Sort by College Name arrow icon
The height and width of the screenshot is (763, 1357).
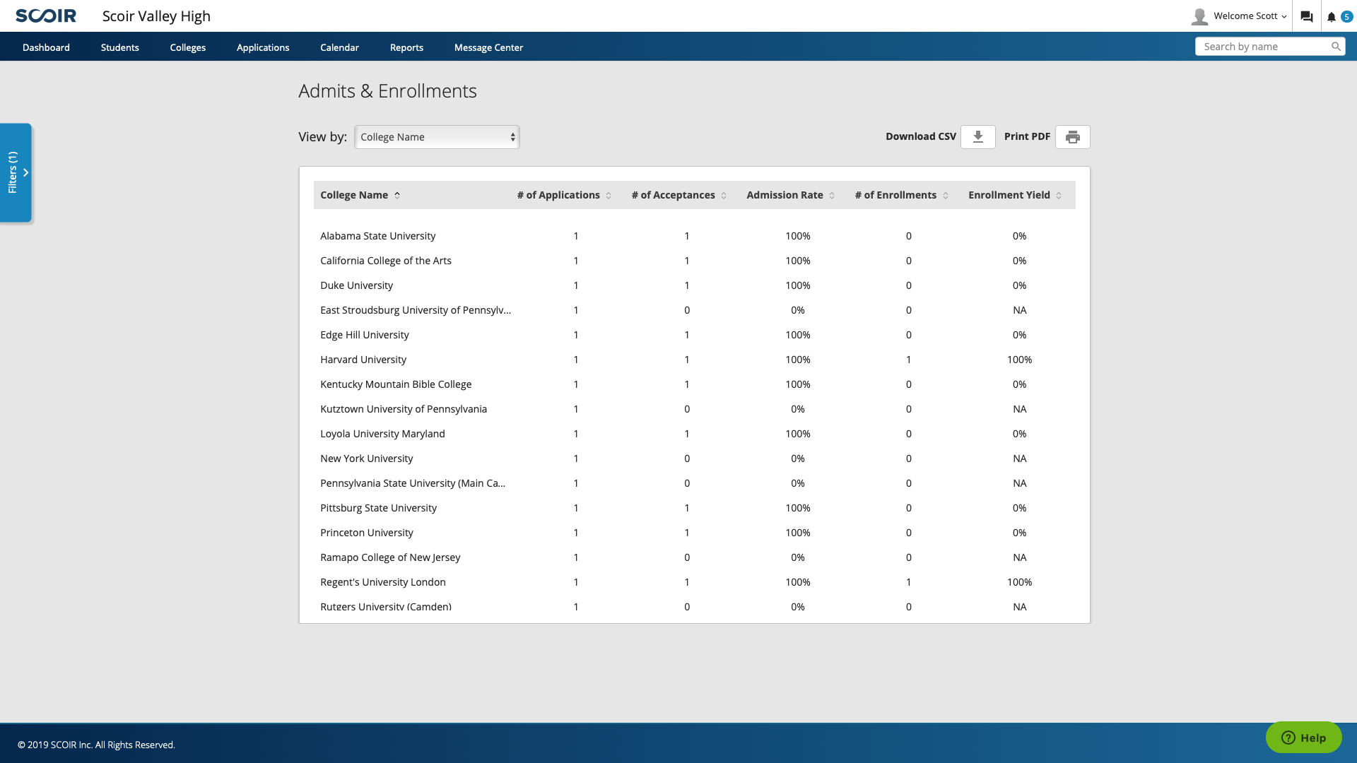click(397, 195)
